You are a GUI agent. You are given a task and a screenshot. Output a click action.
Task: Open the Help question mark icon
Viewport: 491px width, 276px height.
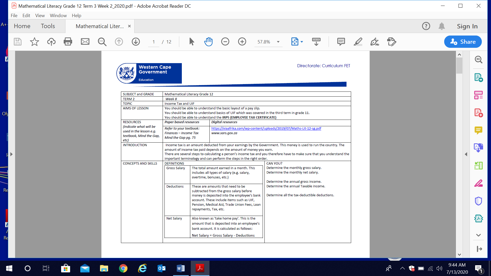tap(426, 26)
